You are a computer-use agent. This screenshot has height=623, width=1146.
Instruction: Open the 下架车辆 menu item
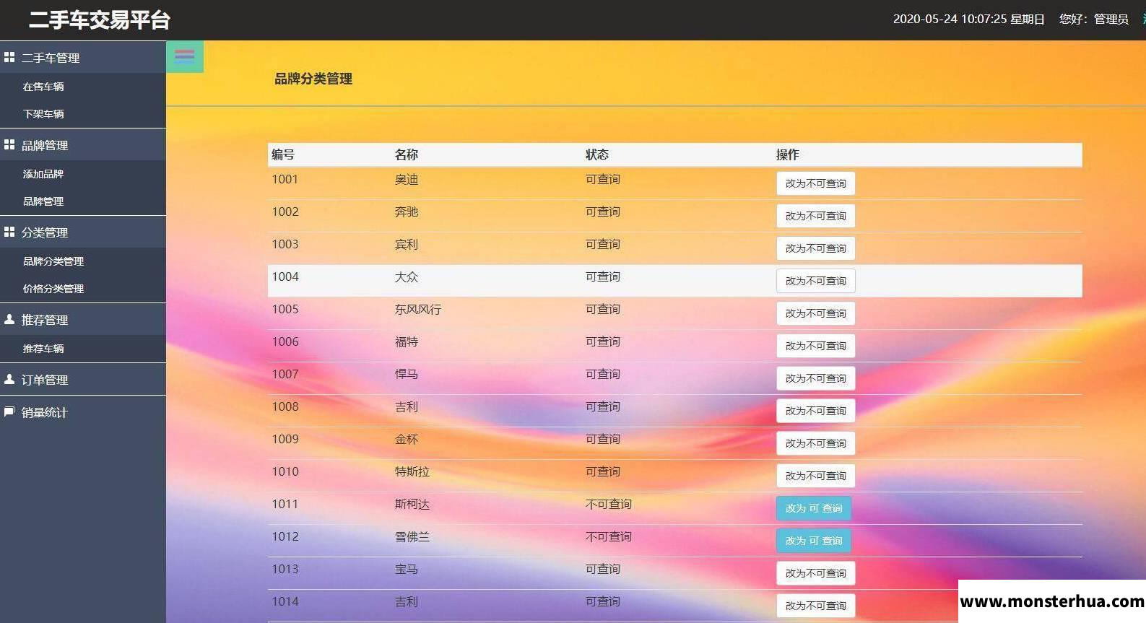43,114
